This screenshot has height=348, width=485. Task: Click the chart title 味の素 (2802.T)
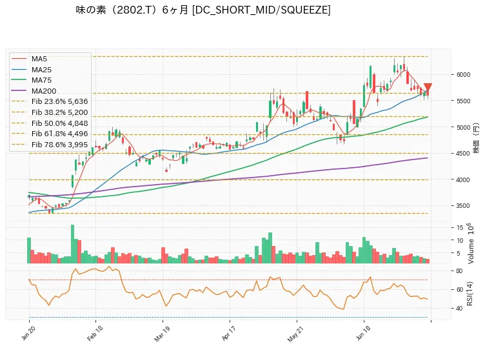click(117, 10)
